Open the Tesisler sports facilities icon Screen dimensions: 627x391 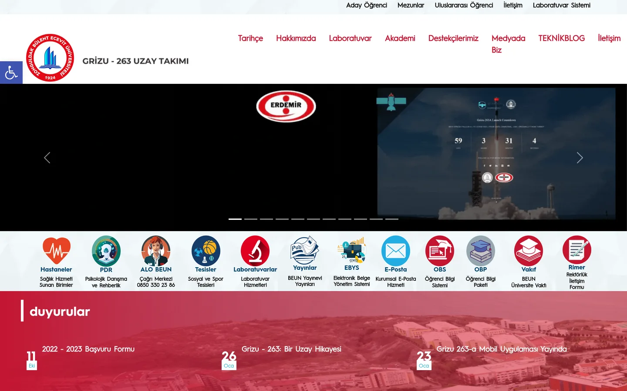(x=206, y=251)
